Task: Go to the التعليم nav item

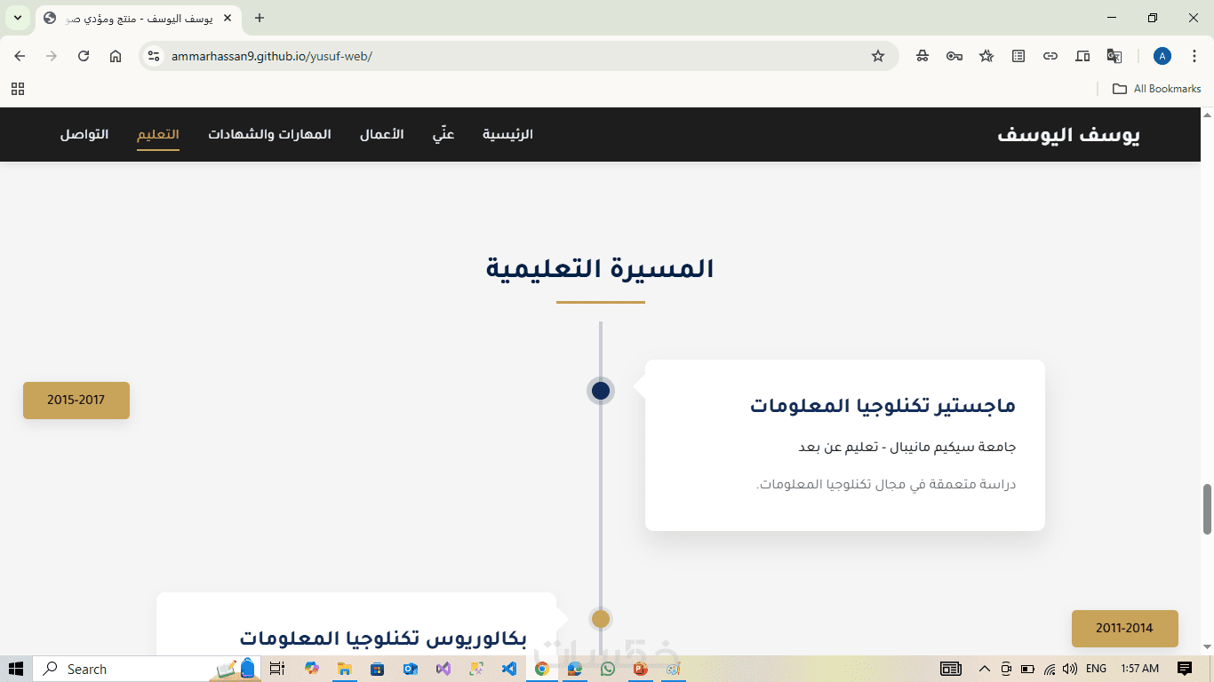Action: pyautogui.click(x=158, y=134)
